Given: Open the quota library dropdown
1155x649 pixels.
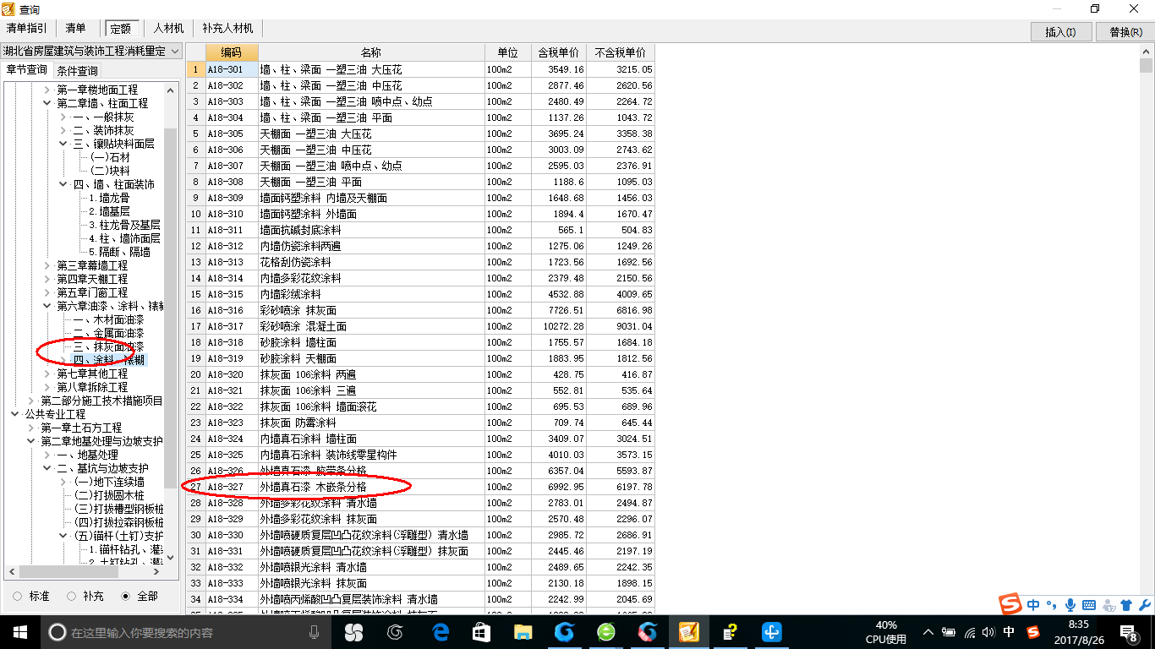Looking at the screenshot, I should pyautogui.click(x=175, y=52).
